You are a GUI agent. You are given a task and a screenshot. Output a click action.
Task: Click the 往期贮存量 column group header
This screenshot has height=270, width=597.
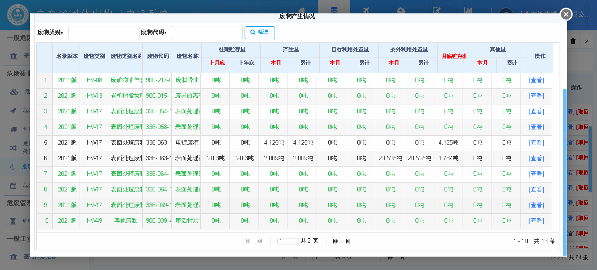click(231, 50)
